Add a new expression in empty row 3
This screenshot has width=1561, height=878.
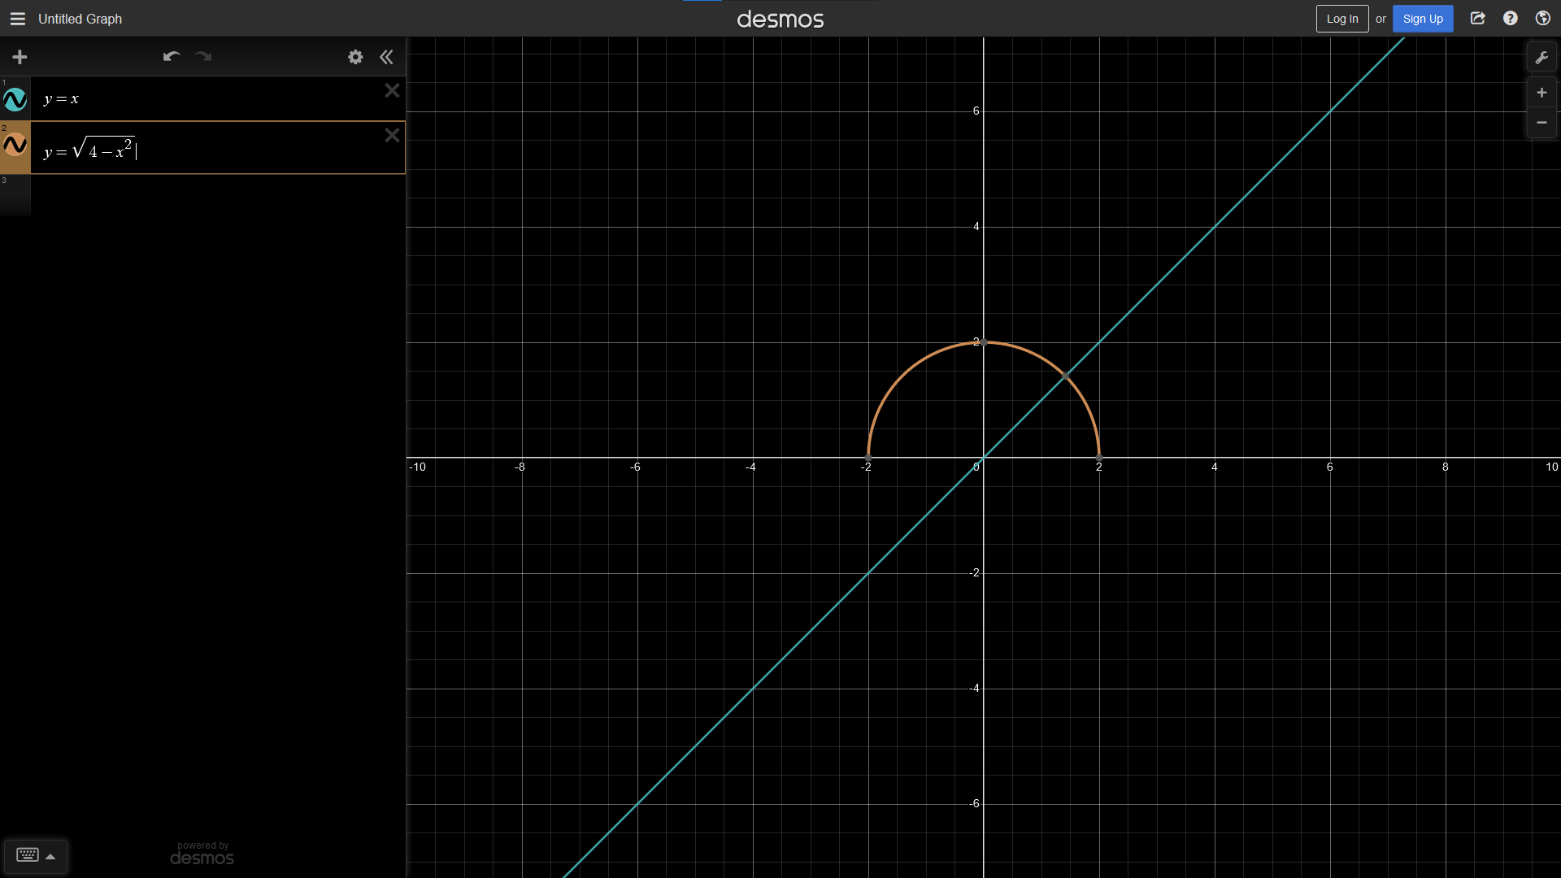218,195
